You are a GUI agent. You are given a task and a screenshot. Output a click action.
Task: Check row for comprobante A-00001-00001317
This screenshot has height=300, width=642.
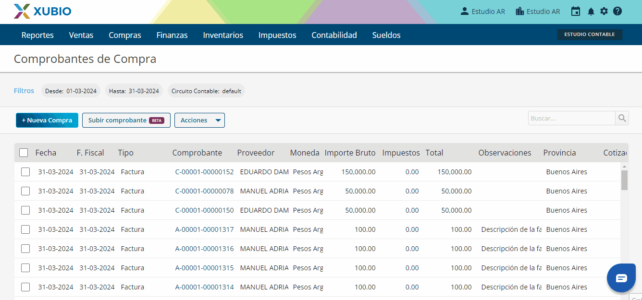(25, 229)
